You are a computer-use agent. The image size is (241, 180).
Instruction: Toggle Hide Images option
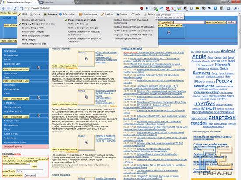click(x=29, y=40)
